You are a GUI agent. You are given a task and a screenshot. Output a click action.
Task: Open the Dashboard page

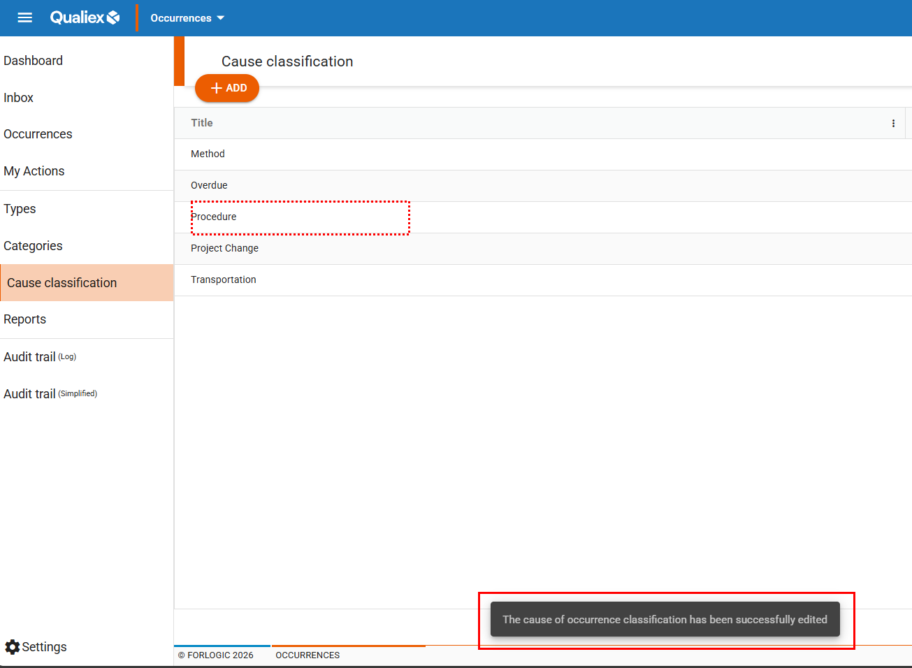click(x=34, y=61)
